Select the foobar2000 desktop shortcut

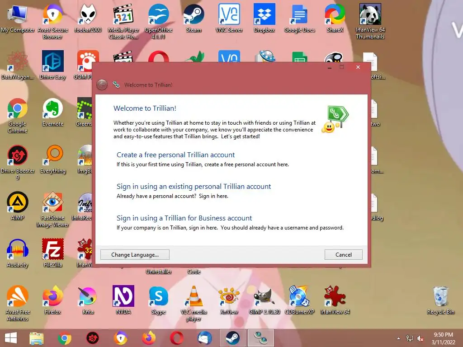88,18
